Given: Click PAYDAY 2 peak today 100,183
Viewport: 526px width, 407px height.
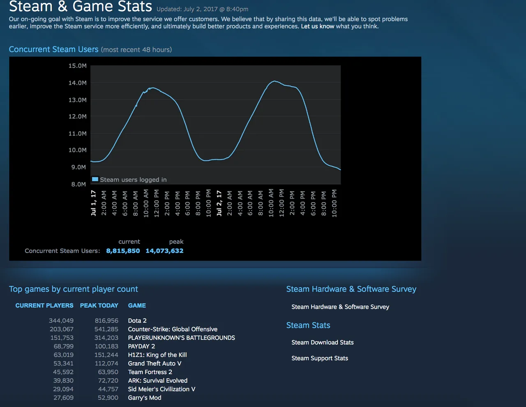Looking at the screenshot, I should 106,347.
